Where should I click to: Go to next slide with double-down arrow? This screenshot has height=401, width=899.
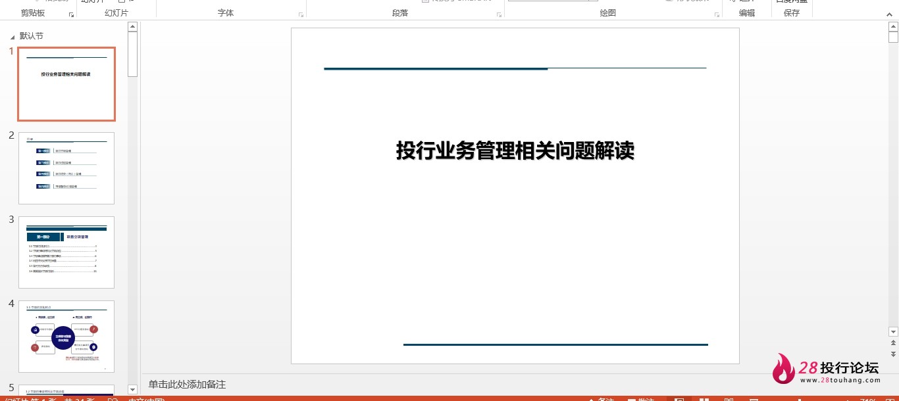point(893,354)
